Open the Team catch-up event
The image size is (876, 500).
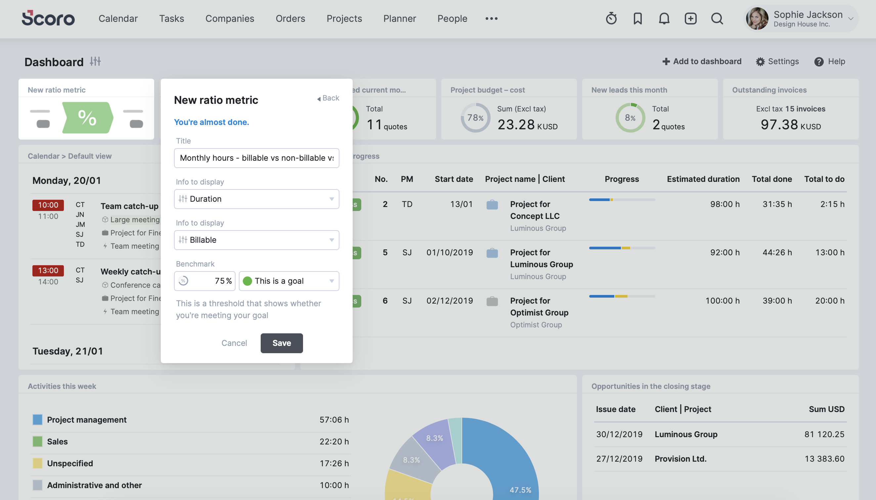pyautogui.click(x=129, y=206)
